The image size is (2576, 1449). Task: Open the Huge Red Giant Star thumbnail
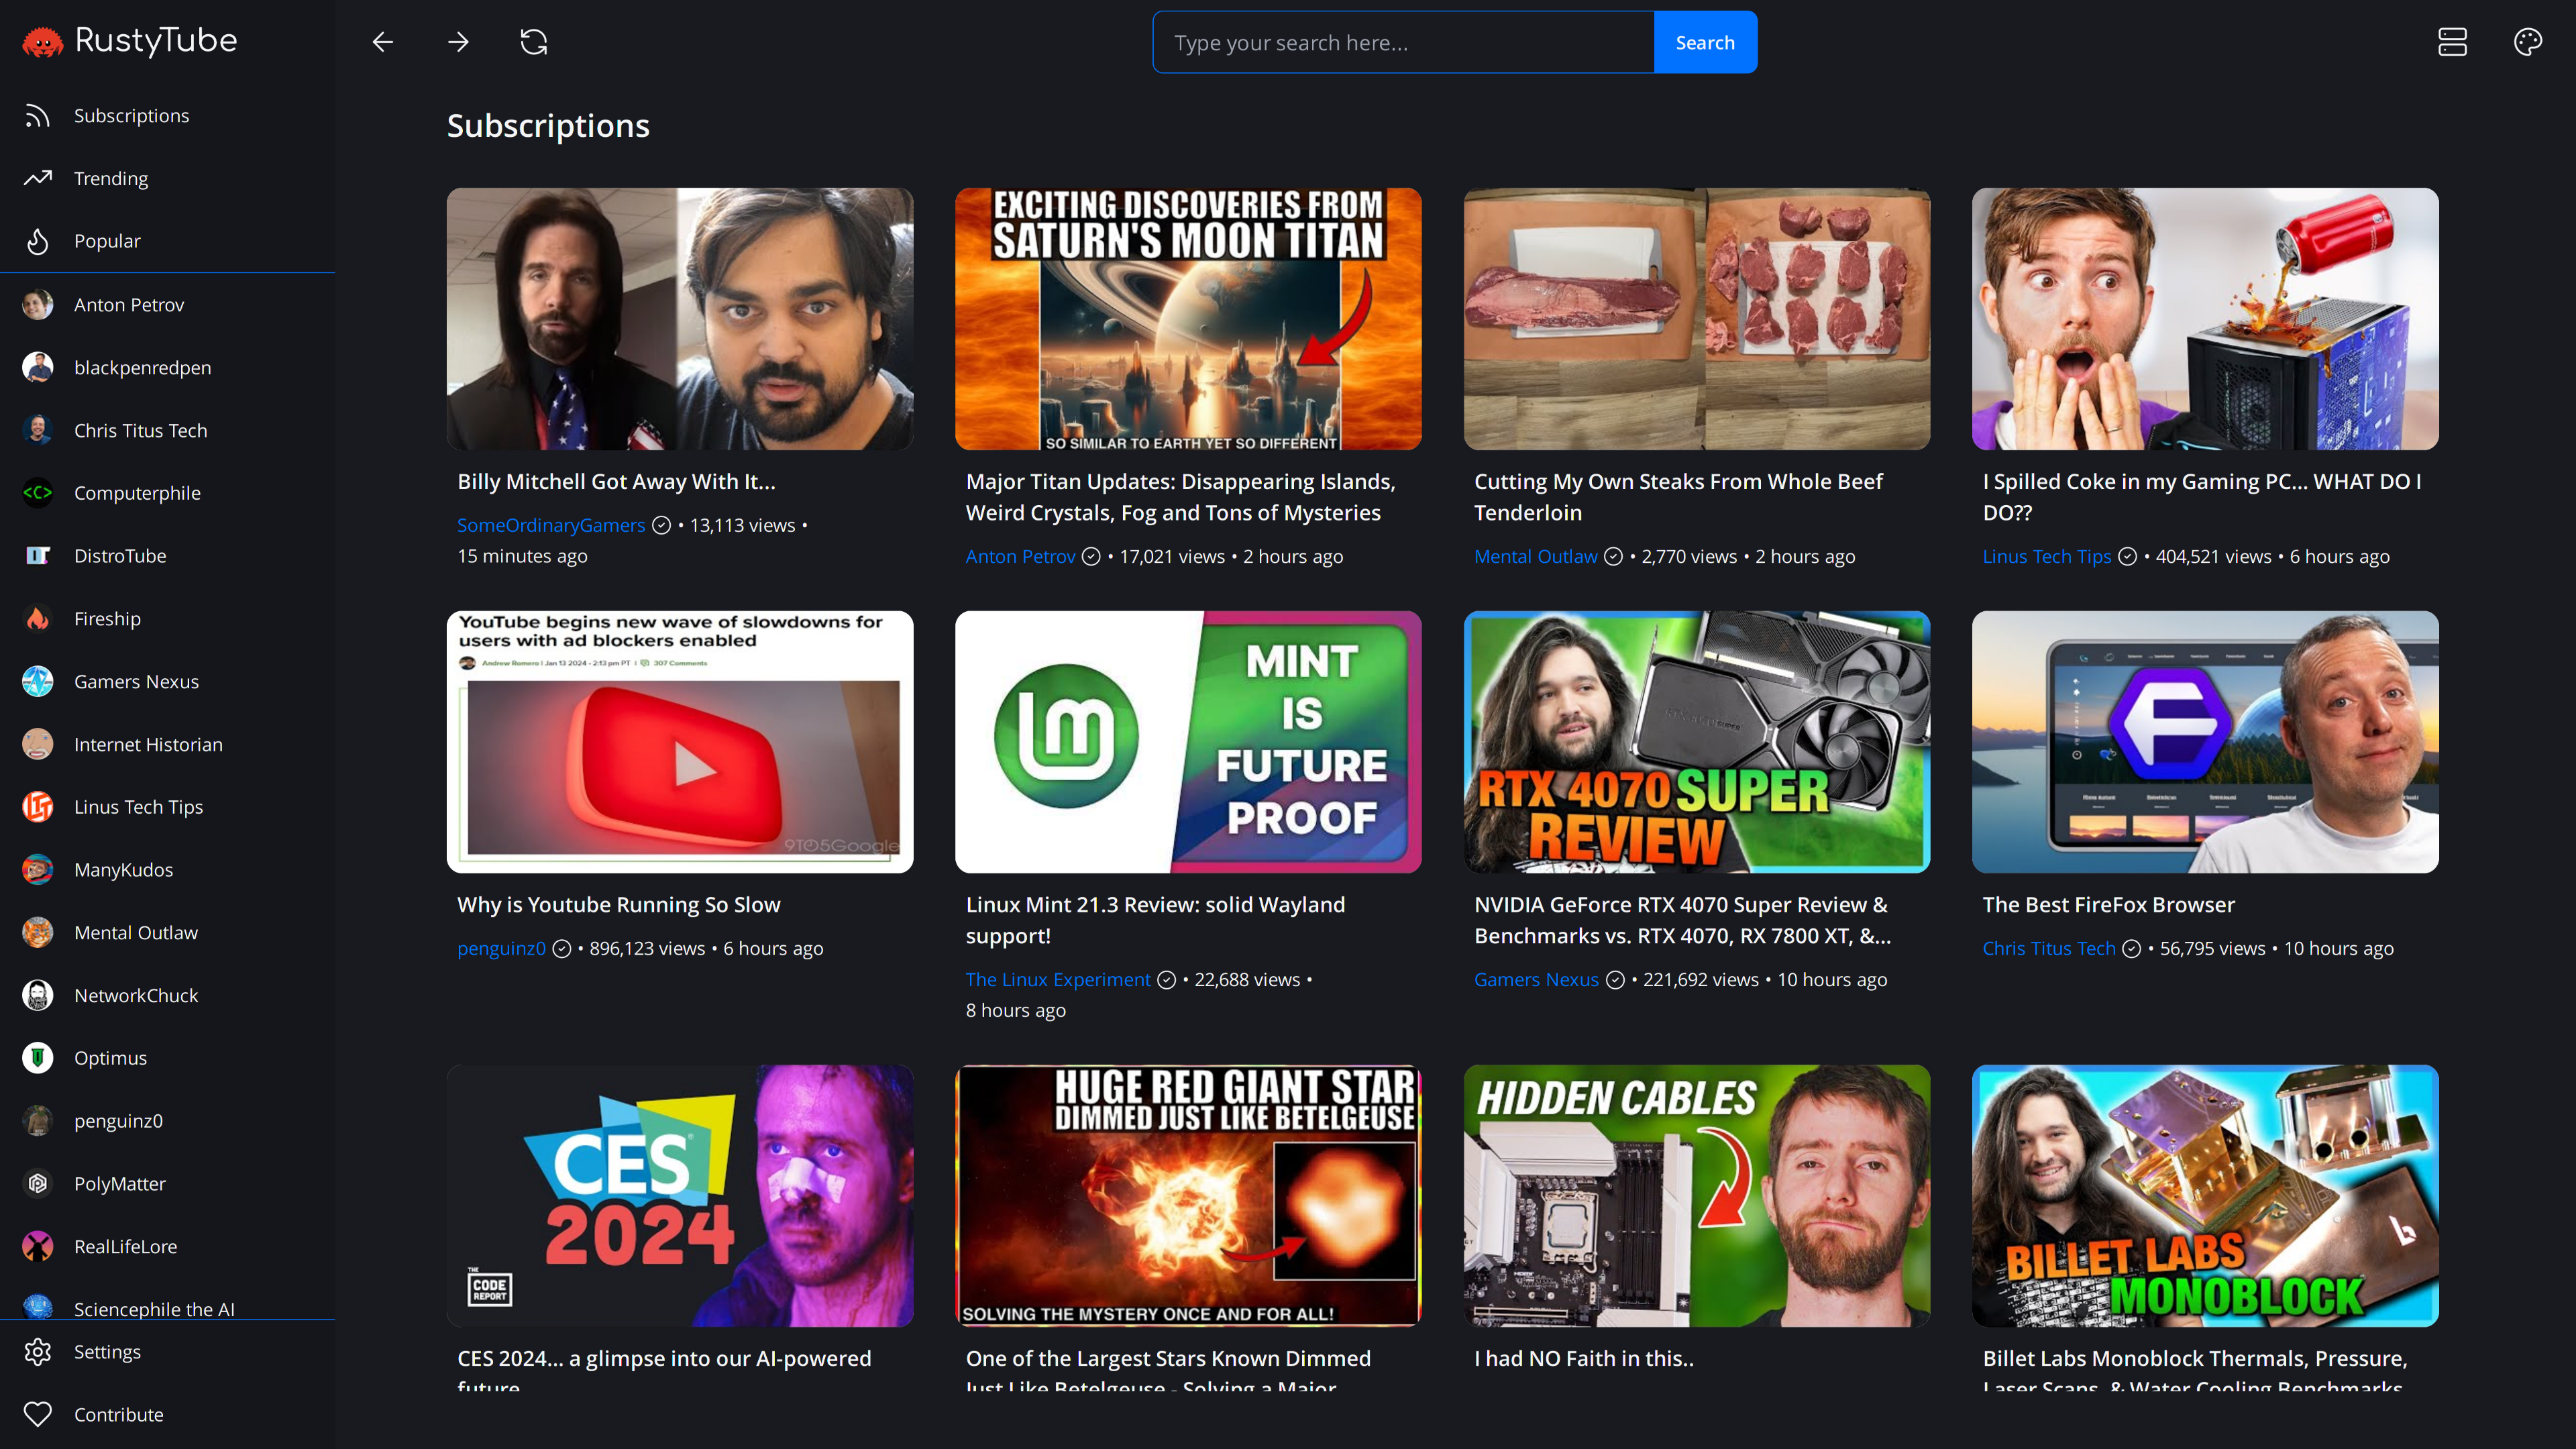[1188, 1196]
